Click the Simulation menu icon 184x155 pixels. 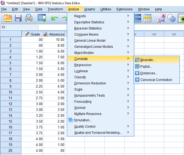click(x=71, y=120)
